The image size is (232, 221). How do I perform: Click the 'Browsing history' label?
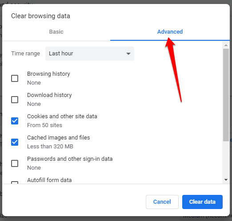click(48, 74)
